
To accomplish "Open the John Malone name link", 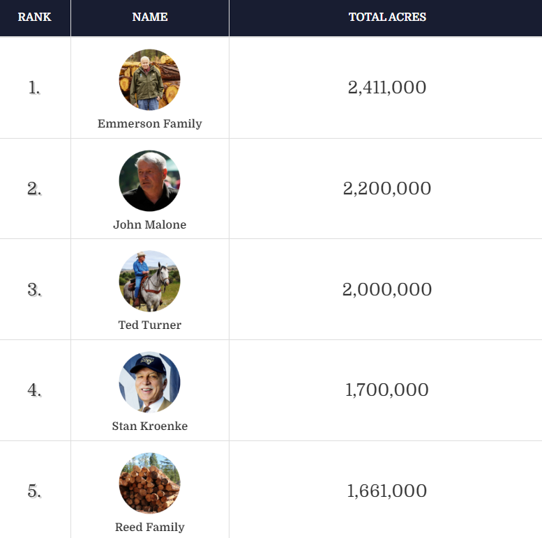I will point(150,225).
